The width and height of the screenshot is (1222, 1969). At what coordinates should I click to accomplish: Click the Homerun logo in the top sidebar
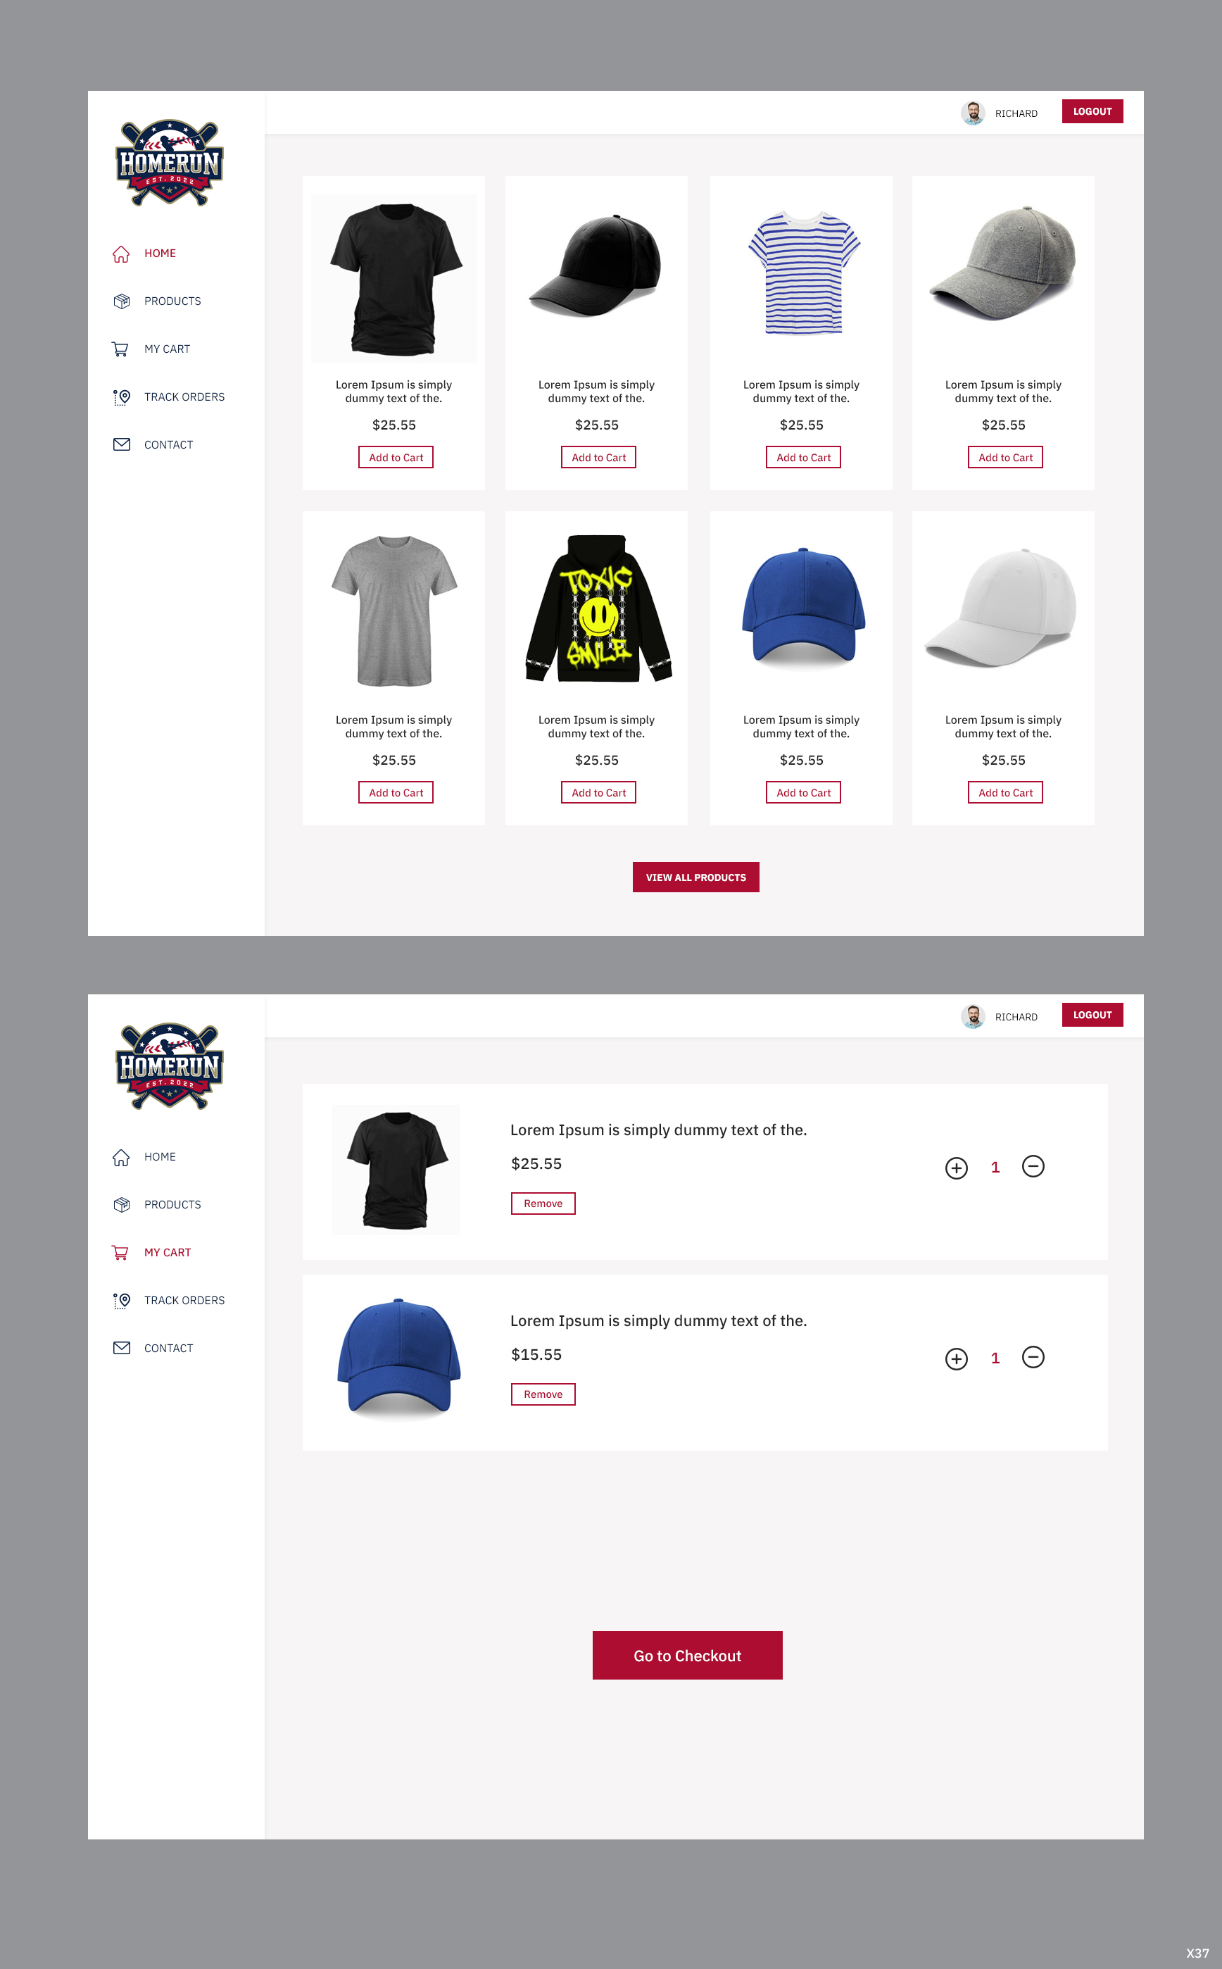pyautogui.click(x=170, y=163)
